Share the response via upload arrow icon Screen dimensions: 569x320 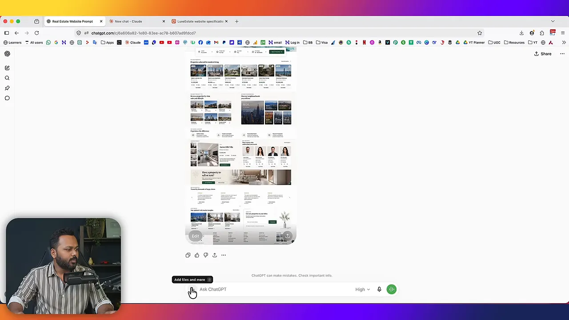click(215, 255)
